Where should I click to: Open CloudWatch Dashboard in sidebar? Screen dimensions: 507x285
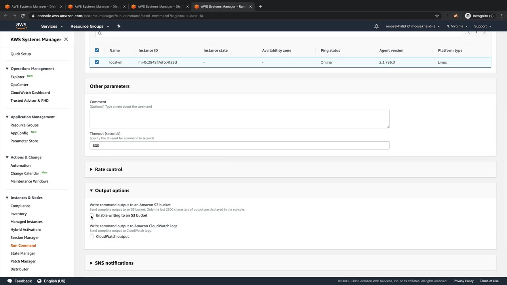(30, 93)
